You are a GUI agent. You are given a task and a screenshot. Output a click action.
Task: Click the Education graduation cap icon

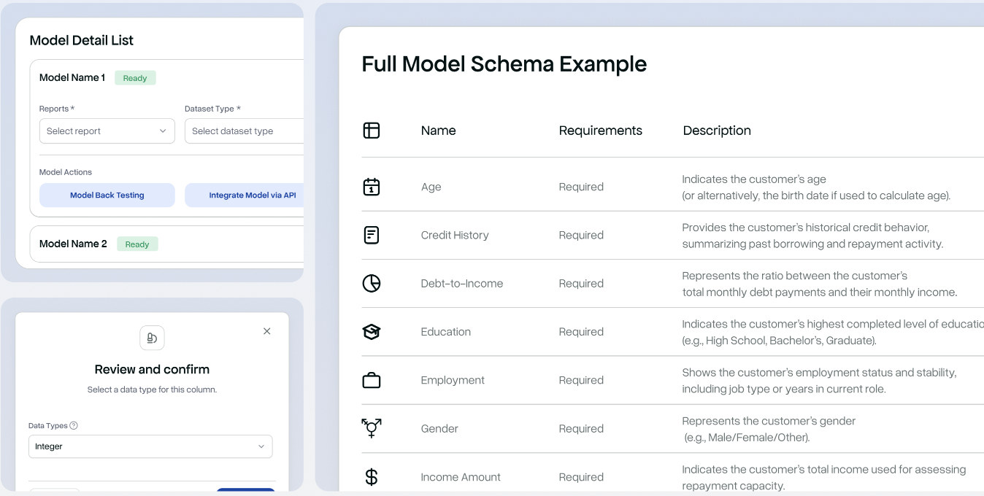click(372, 332)
